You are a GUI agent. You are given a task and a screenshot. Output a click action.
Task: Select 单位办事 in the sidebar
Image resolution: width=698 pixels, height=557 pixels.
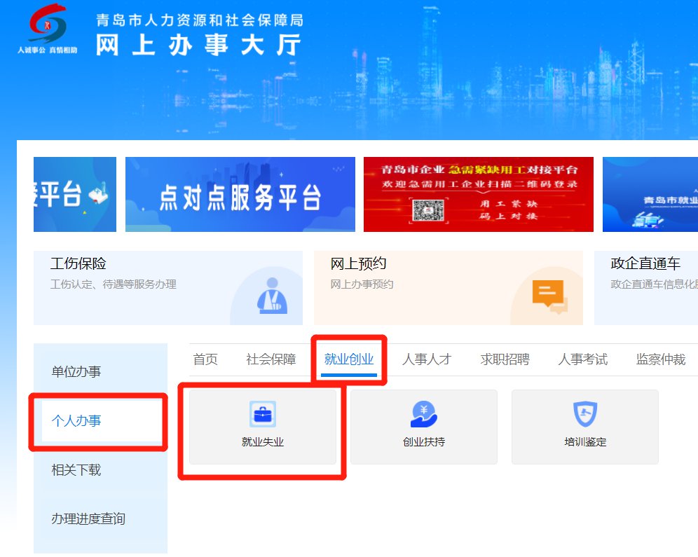pyautogui.click(x=76, y=371)
